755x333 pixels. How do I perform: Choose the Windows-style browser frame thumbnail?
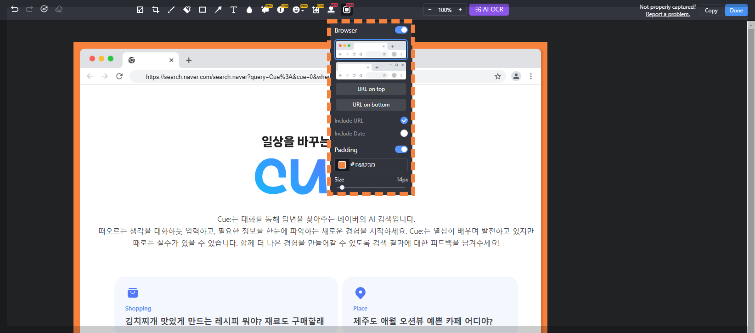pos(371,71)
